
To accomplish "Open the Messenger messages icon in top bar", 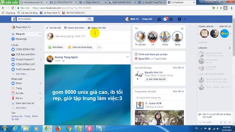I will [x=165, y=19].
